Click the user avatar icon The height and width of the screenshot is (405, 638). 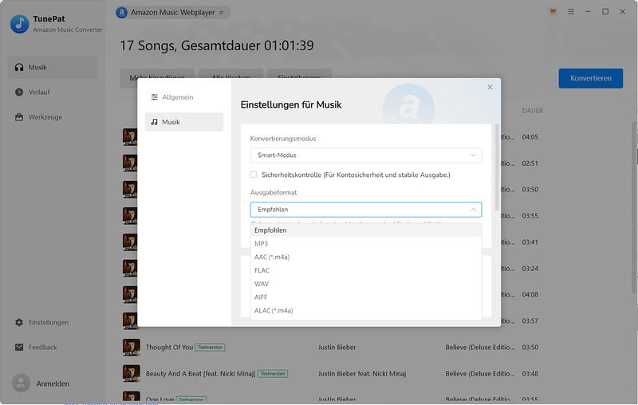tap(22, 383)
